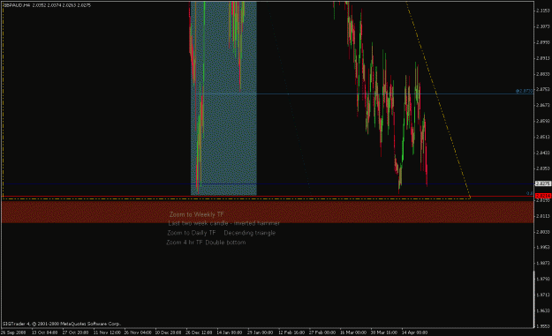Click the current price label 2.0275
The image size is (552, 336).
click(543, 183)
